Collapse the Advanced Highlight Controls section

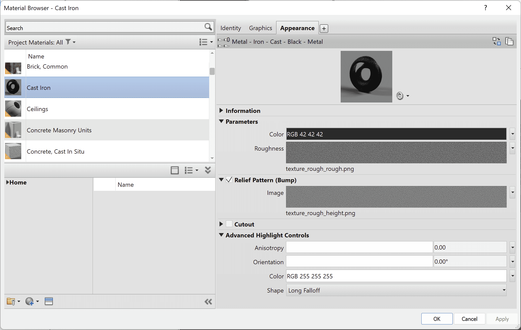coord(221,235)
